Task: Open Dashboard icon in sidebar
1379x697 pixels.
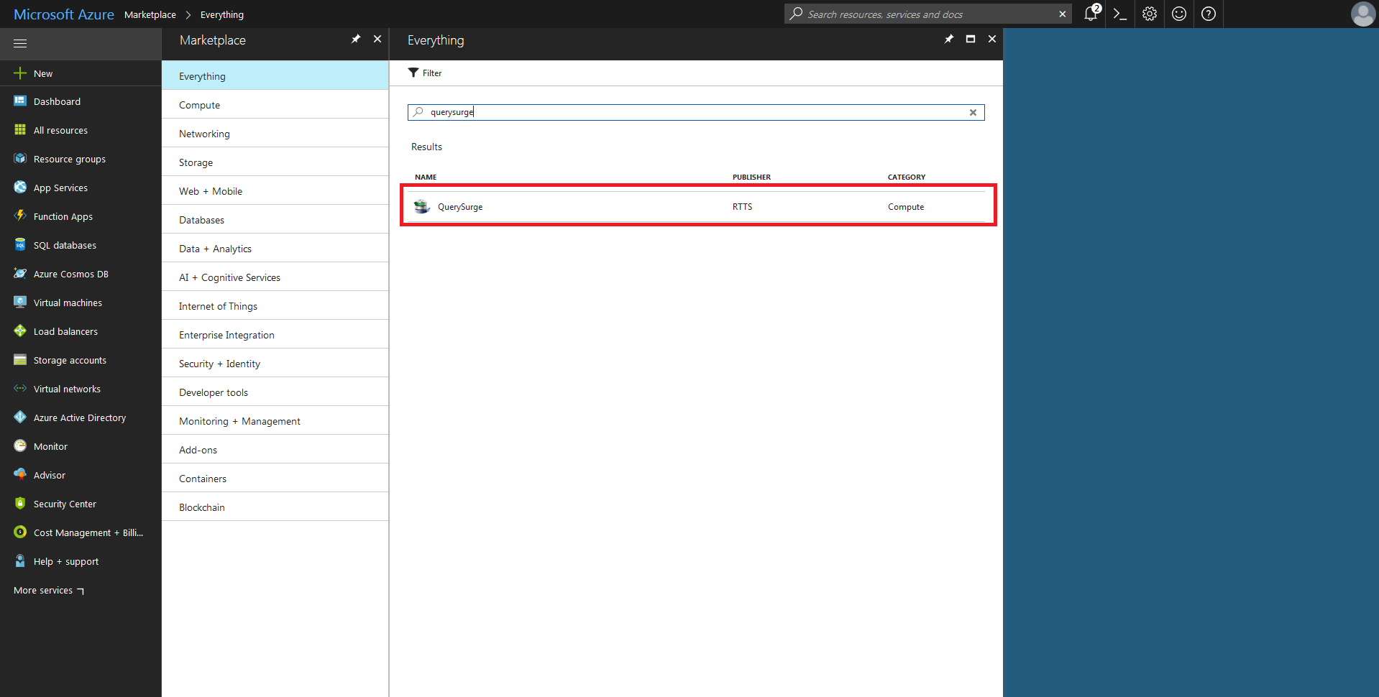Action: (x=20, y=101)
